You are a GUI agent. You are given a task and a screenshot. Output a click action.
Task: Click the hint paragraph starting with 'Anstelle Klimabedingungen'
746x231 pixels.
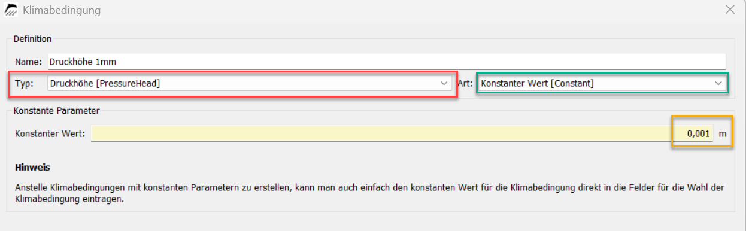pyautogui.click(x=369, y=193)
